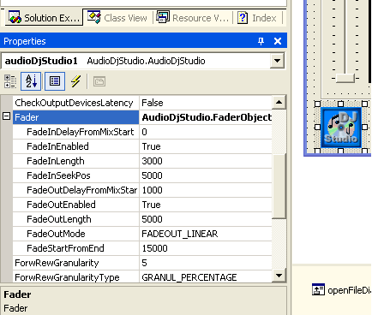
Task: Open the Solution Explorer tab
Action: (44, 18)
